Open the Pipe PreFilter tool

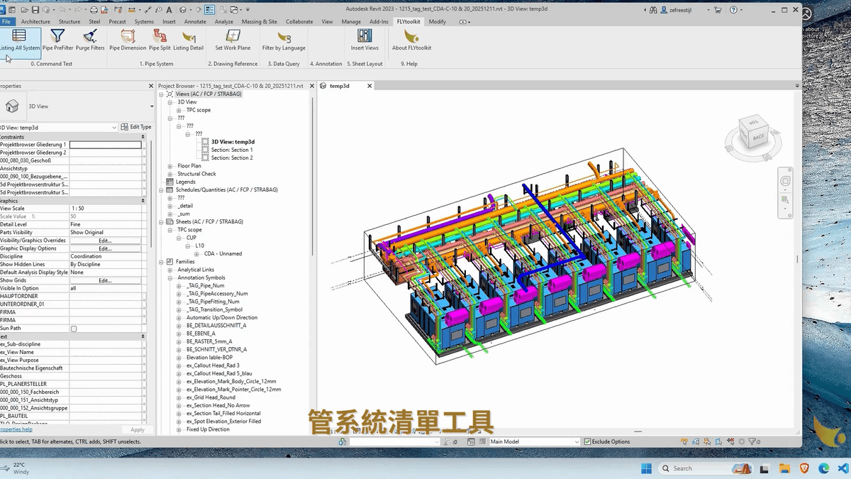(x=57, y=40)
